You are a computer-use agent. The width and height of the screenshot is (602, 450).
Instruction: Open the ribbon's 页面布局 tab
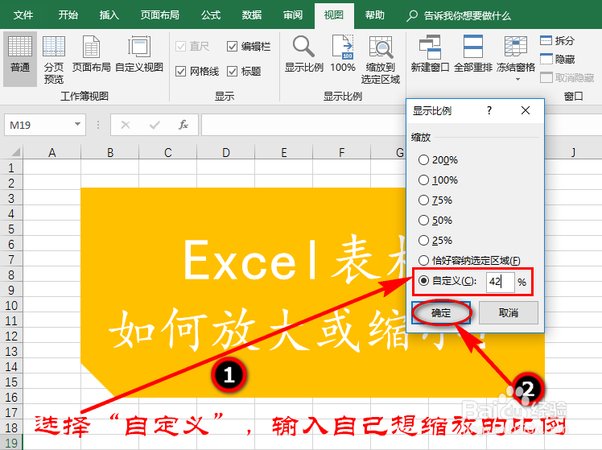pyautogui.click(x=159, y=15)
